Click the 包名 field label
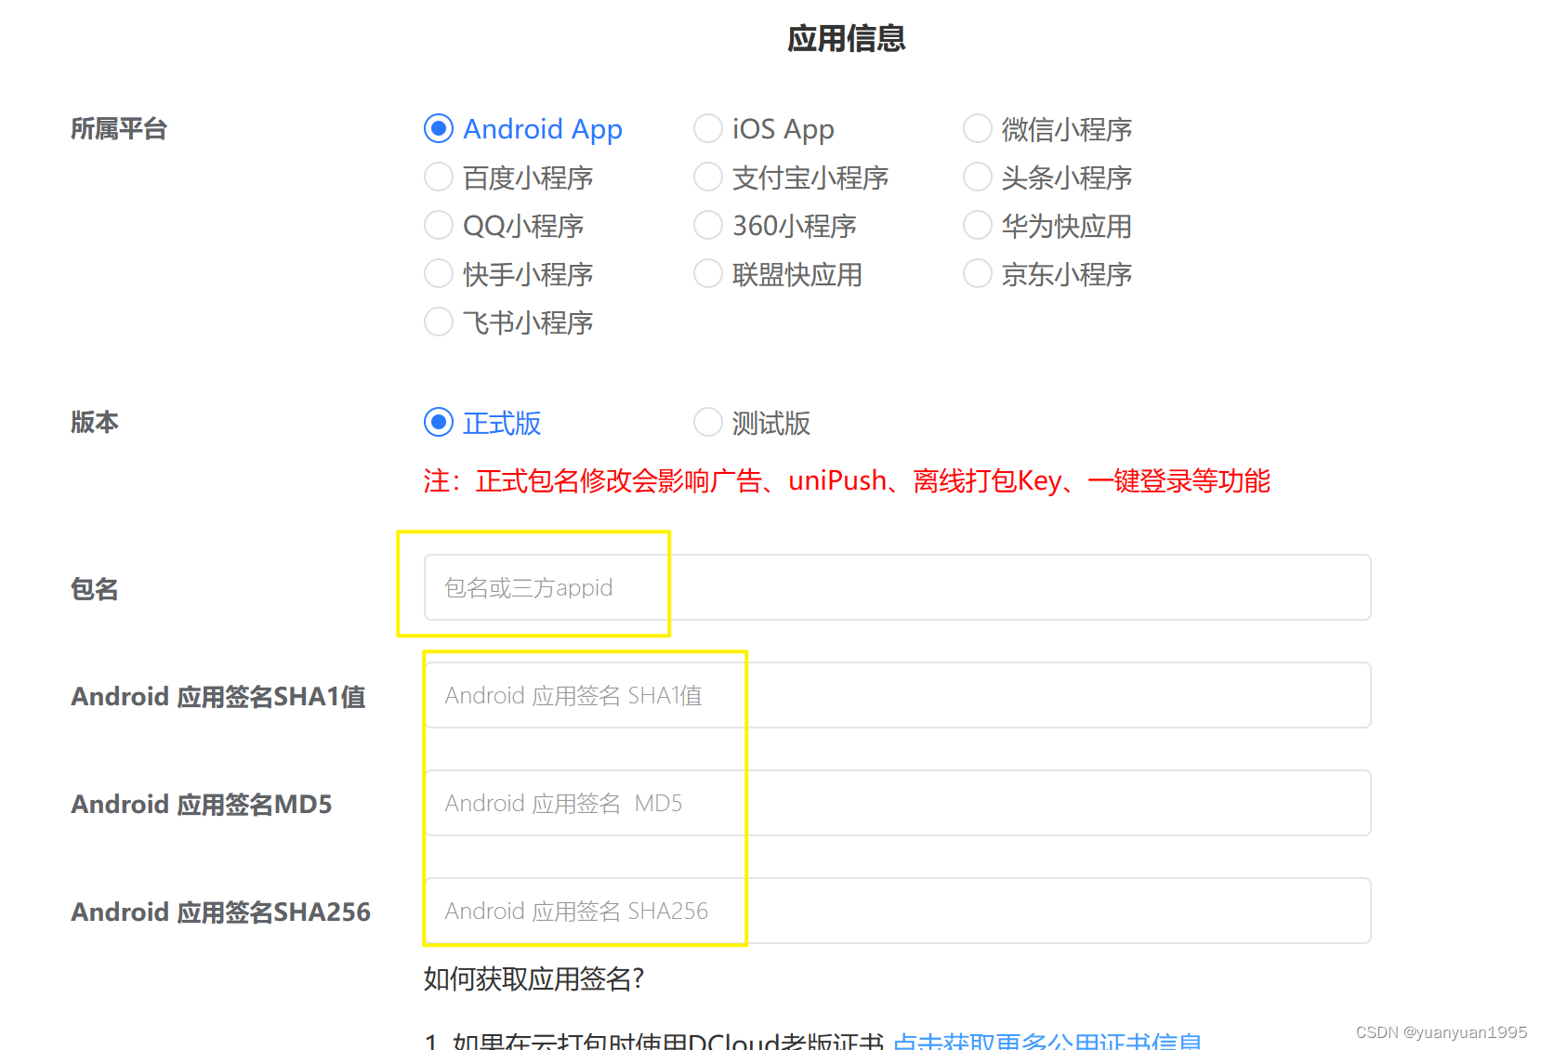Screen dimensions: 1541x1050 coord(95,588)
